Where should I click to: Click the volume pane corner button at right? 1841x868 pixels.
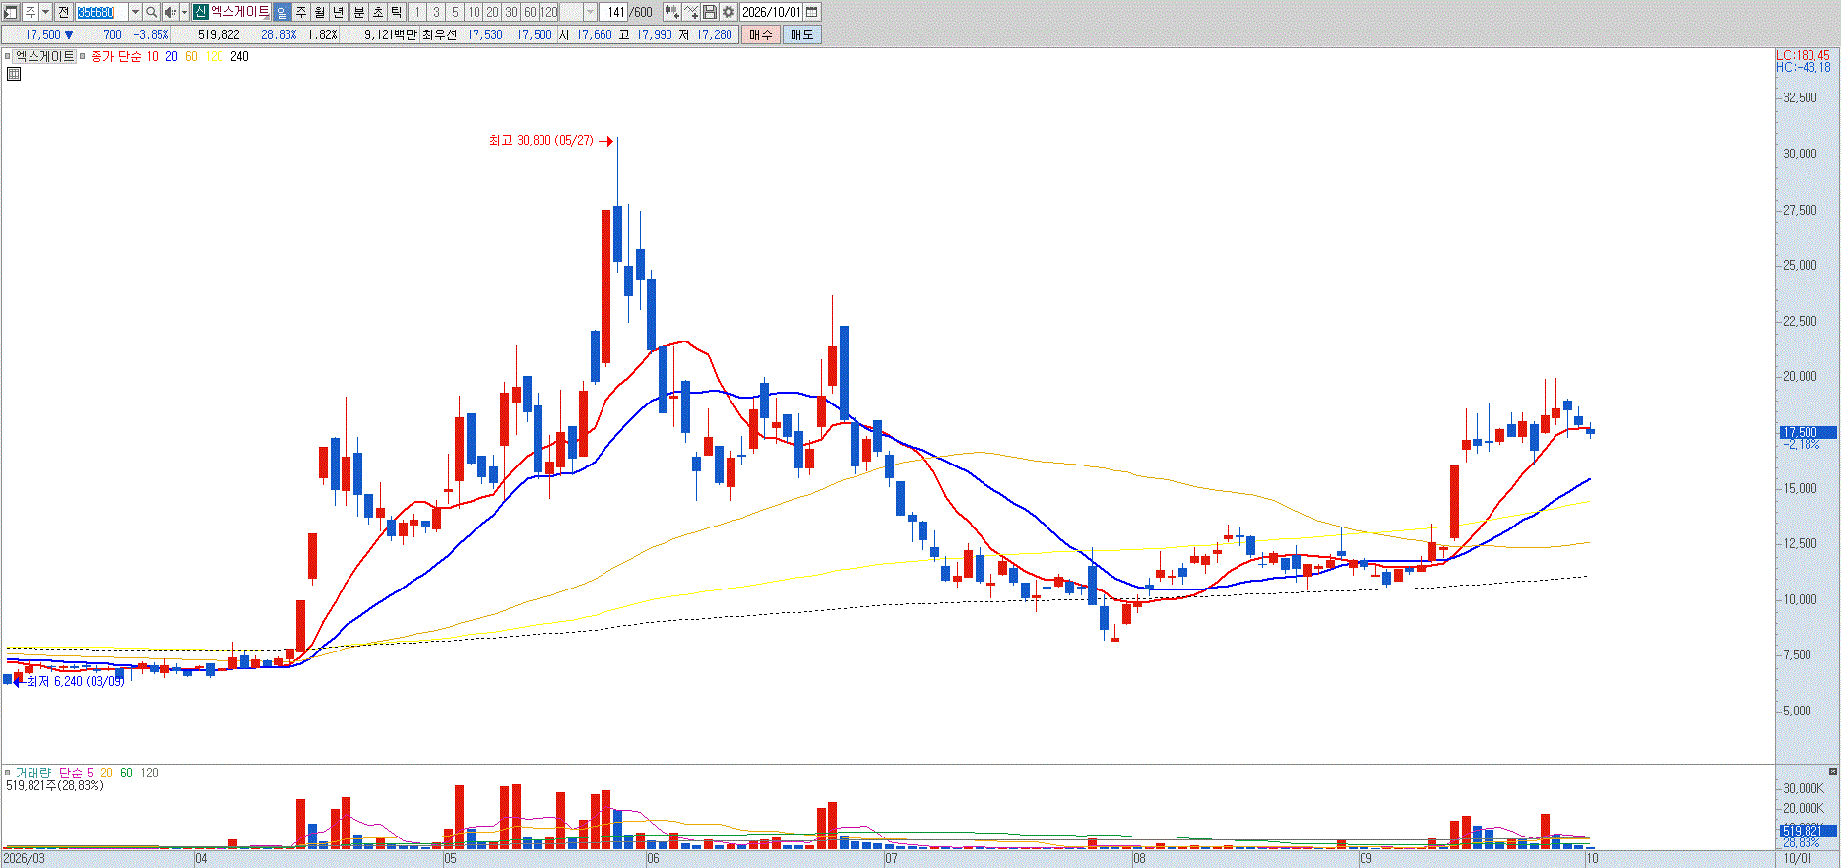(1832, 771)
